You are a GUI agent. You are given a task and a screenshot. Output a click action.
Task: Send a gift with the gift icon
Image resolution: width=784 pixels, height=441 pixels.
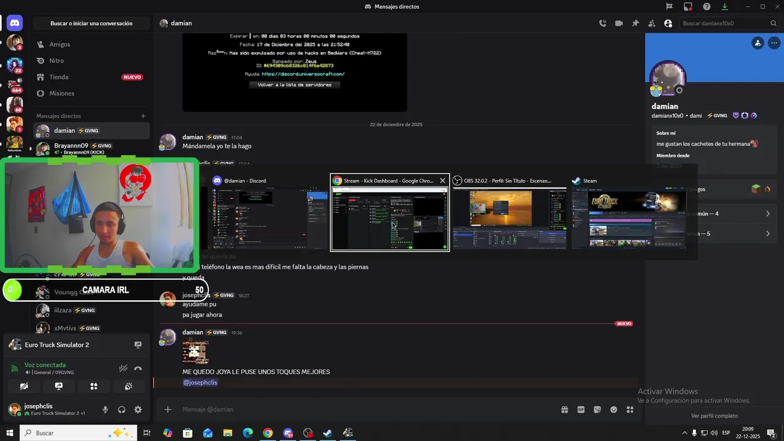click(565, 409)
